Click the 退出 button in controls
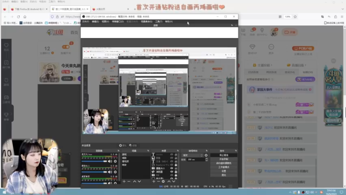346x195 pixels. point(224,175)
